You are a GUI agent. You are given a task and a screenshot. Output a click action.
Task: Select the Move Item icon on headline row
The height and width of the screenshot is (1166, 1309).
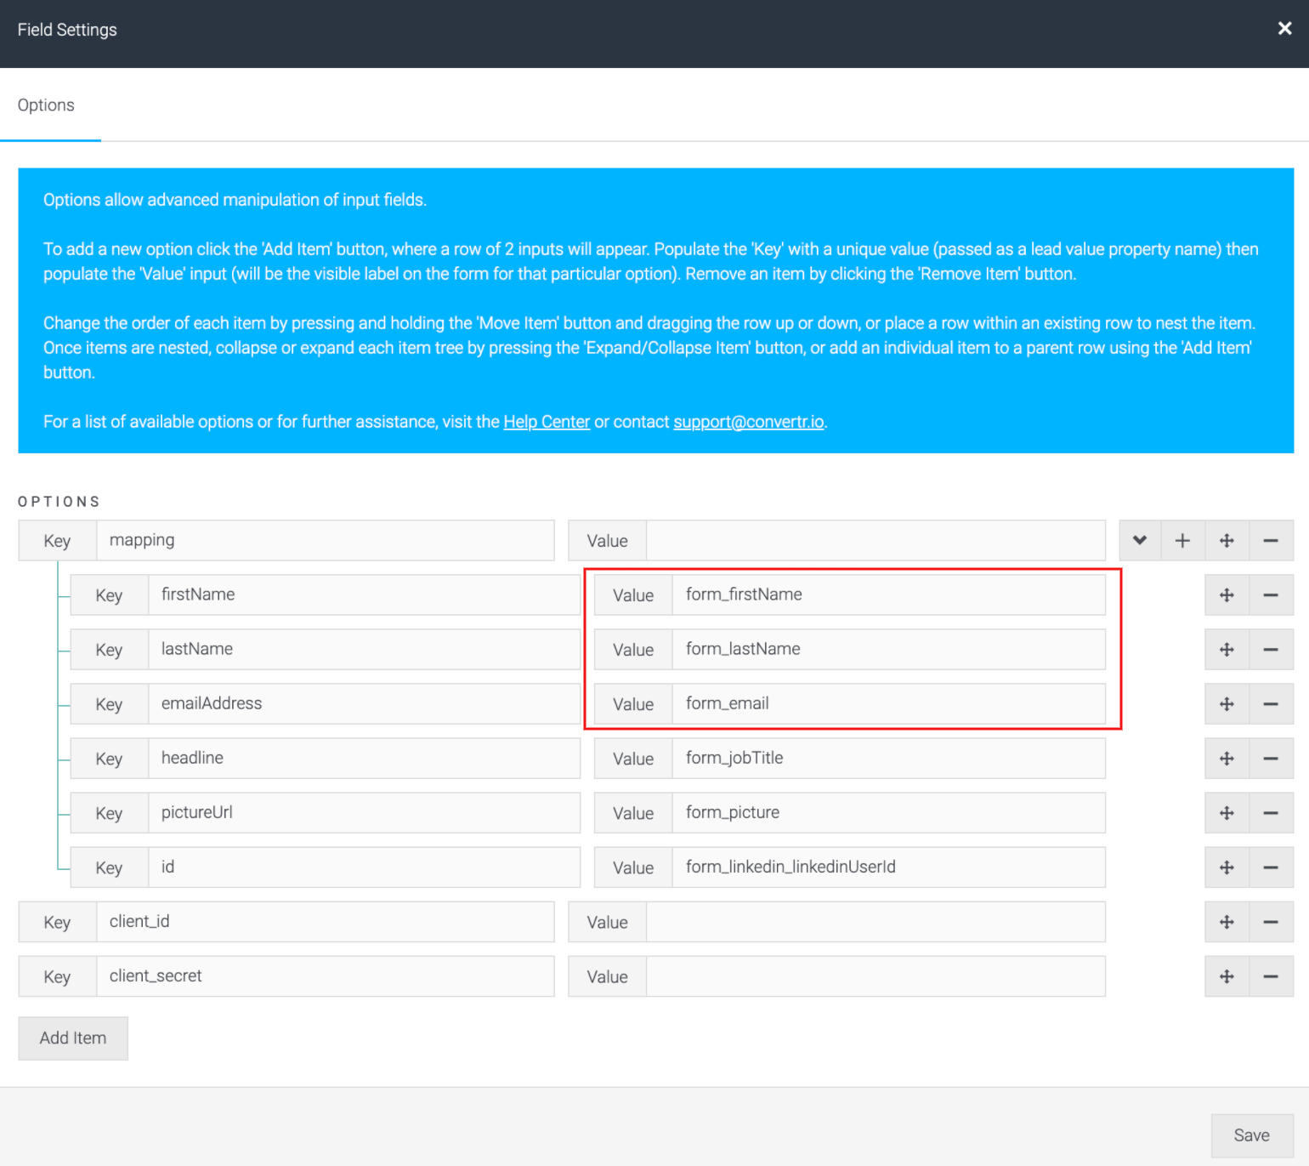[x=1227, y=758]
